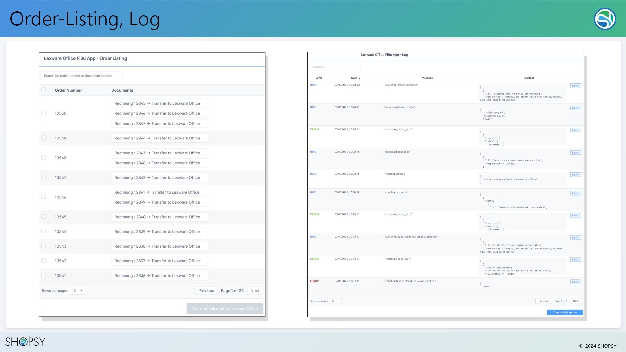Transfer Rechnung 2842 to Lexware Office

(x=160, y=178)
